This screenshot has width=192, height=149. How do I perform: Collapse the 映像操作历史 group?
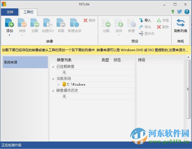[53, 91]
